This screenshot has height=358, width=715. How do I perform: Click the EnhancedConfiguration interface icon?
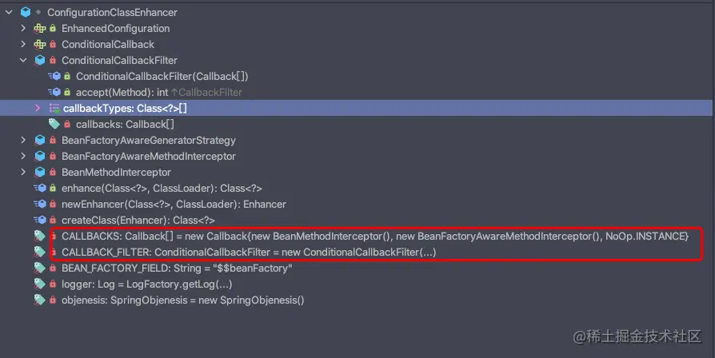(40, 28)
